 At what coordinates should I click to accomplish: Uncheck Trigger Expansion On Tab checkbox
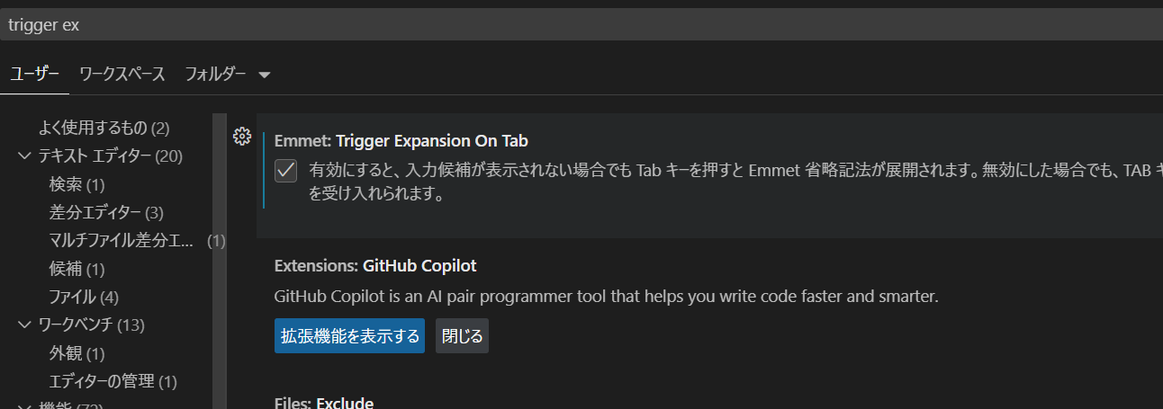tap(286, 170)
